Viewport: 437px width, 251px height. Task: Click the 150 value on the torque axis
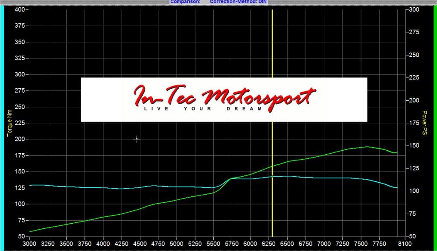point(20,172)
